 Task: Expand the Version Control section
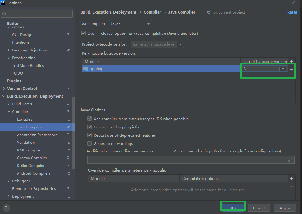coord(4,89)
